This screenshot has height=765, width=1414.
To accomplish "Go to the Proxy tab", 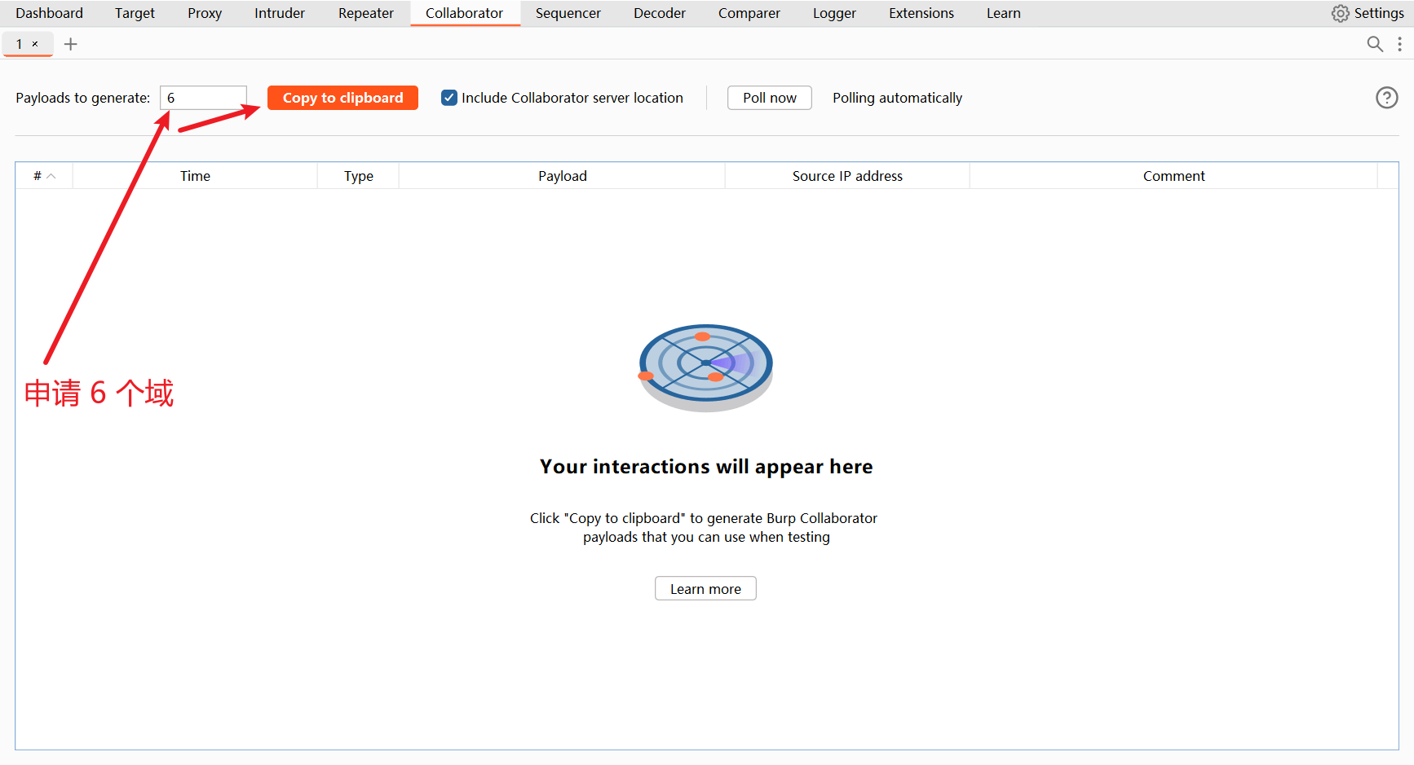I will pos(205,13).
